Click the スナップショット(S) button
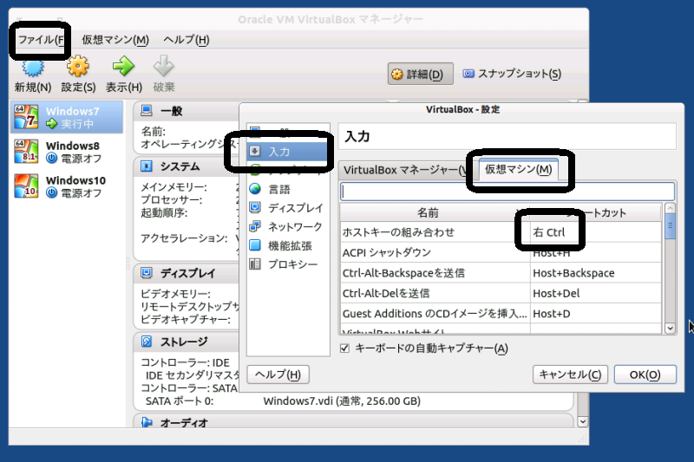This screenshot has height=462, width=694. click(x=512, y=74)
